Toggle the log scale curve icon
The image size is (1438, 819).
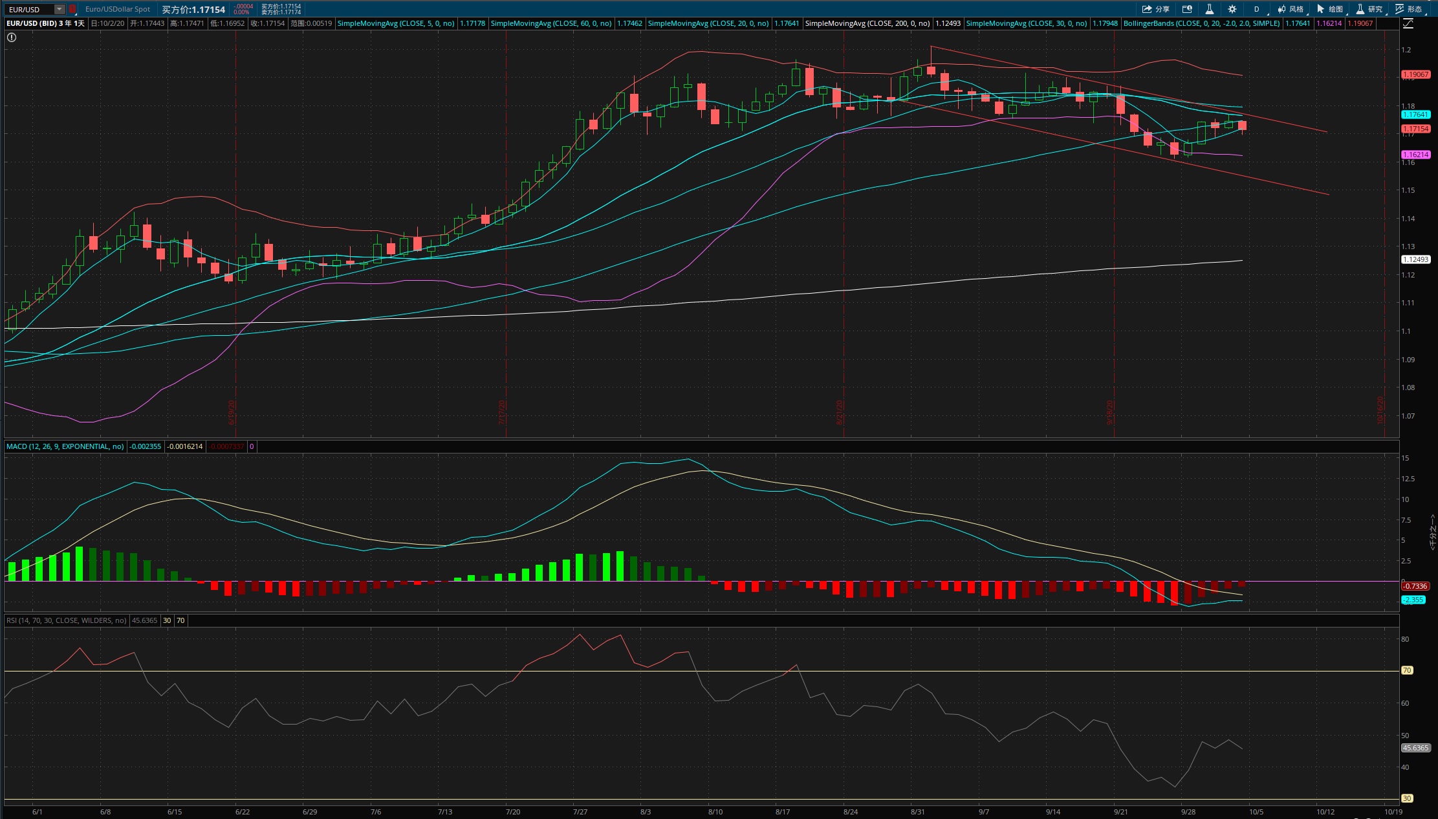pyautogui.click(x=1408, y=23)
